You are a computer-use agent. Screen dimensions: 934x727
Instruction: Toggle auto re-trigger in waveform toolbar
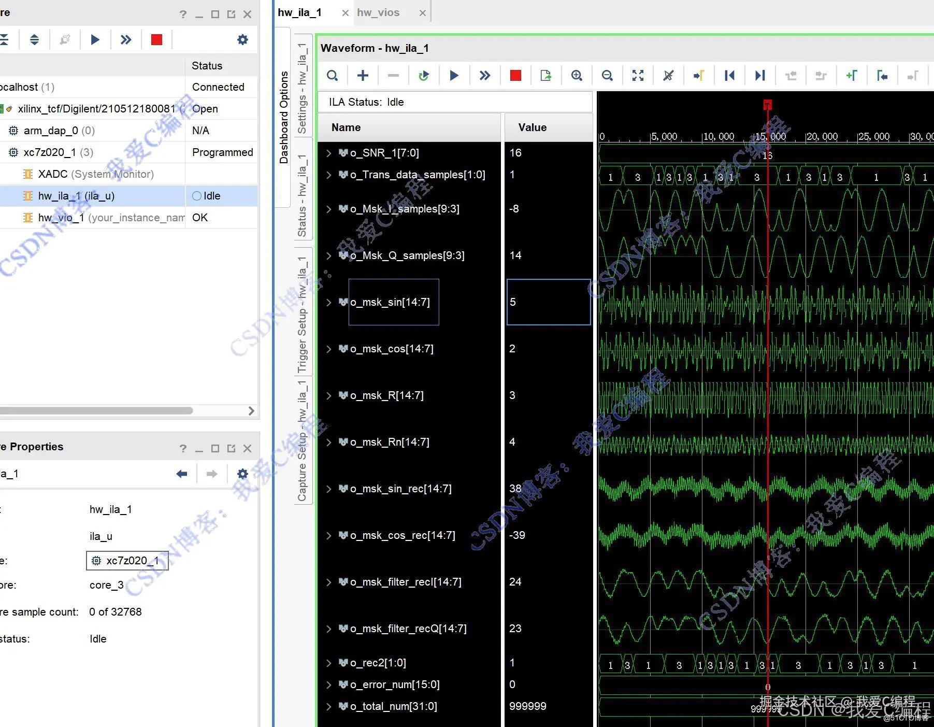424,76
